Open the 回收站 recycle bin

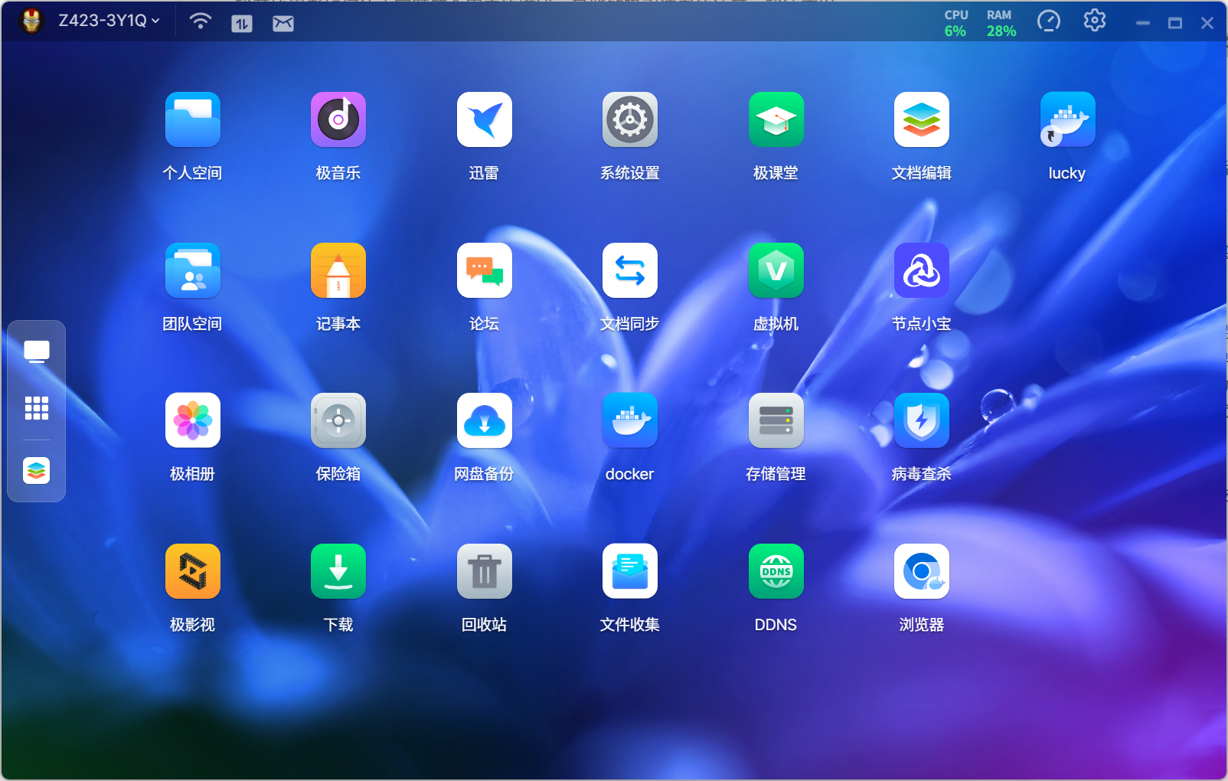(x=485, y=571)
